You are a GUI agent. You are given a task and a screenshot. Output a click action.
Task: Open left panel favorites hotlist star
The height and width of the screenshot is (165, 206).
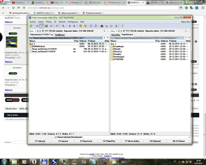(105, 38)
